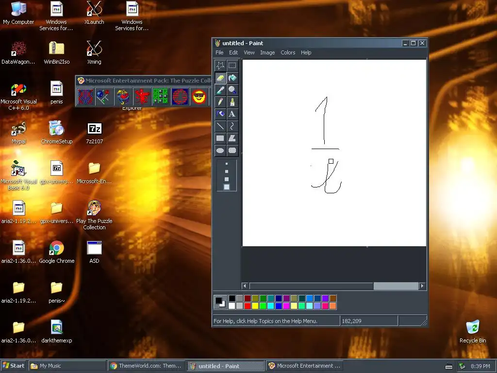Select the straight Line tool in Paint

220,126
